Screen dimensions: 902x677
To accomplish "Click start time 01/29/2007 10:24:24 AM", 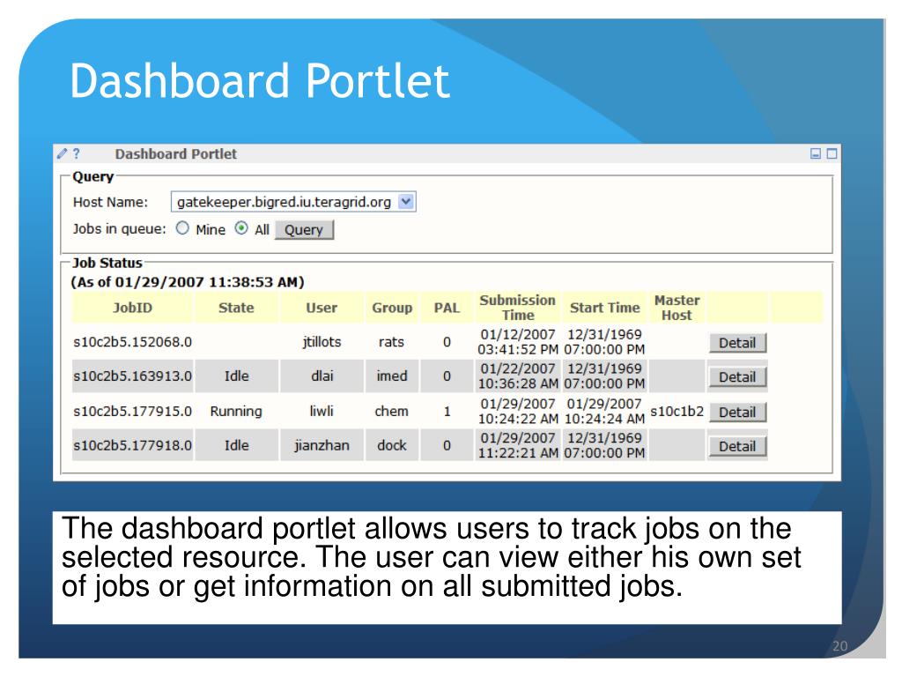I will pyautogui.click(x=604, y=411).
